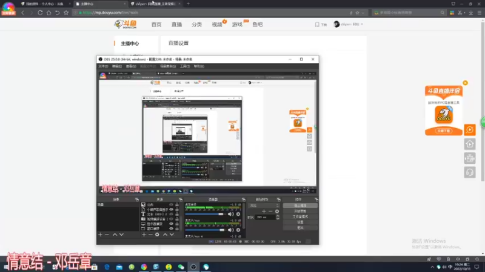Go to 首页 in Douyu navigation

[x=156, y=24]
